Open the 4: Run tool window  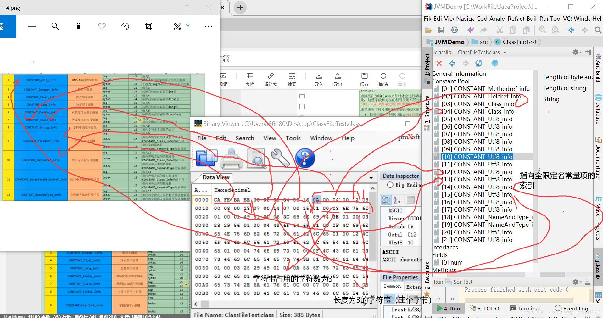click(x=449, y=309)
